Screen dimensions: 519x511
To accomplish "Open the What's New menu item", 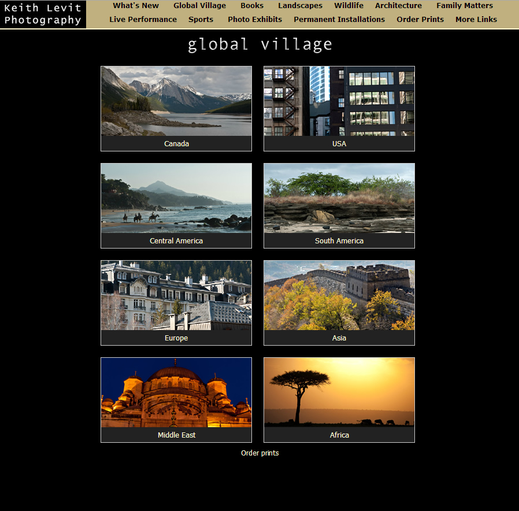I will coord(136,6).
